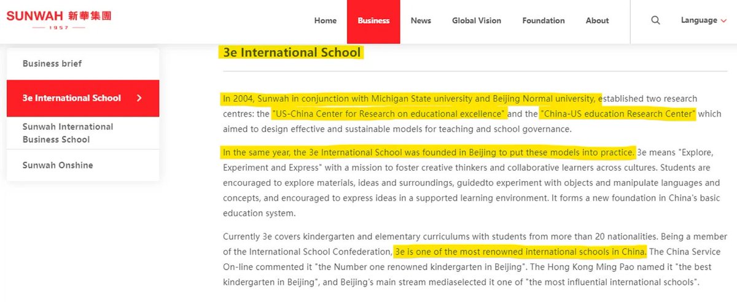Click the About menu item
Viewport: 737px width, 302px height.
coord(597,20)
